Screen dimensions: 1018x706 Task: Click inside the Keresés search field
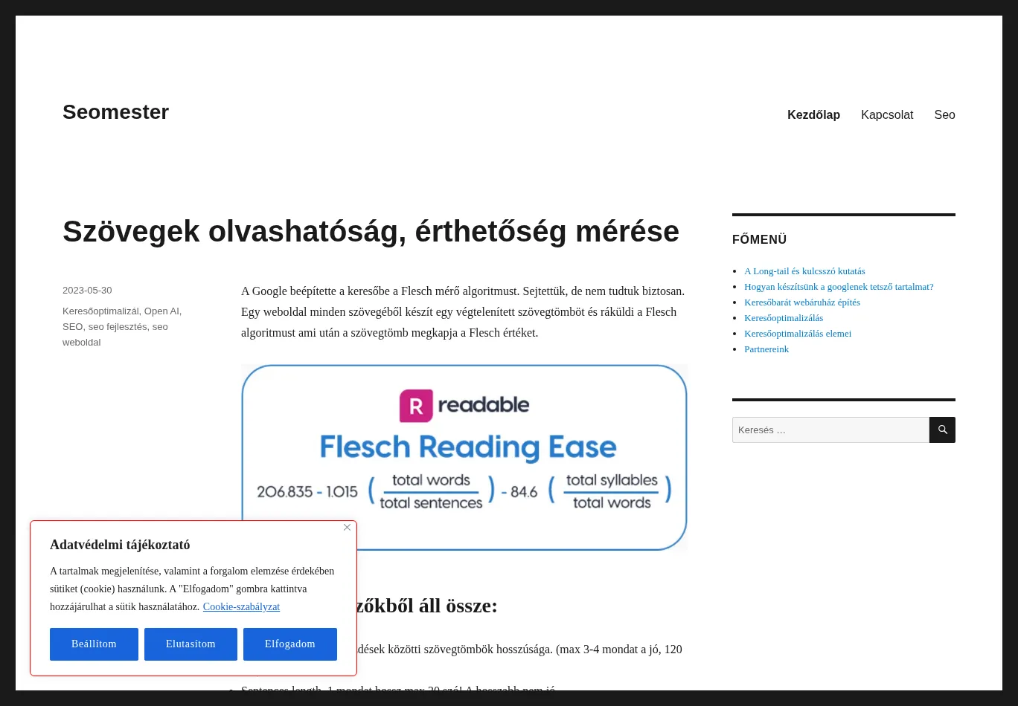[x=830, y=430]
